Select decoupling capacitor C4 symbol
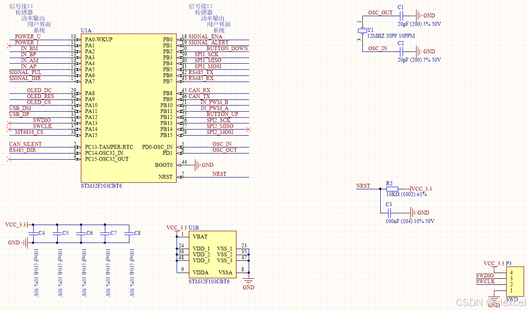Image resolution: width=528 pixels, height=311 pixels. [33, 233]
